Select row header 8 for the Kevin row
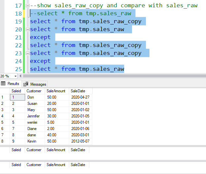The image size is (206, 174). (x=5, y=141)
